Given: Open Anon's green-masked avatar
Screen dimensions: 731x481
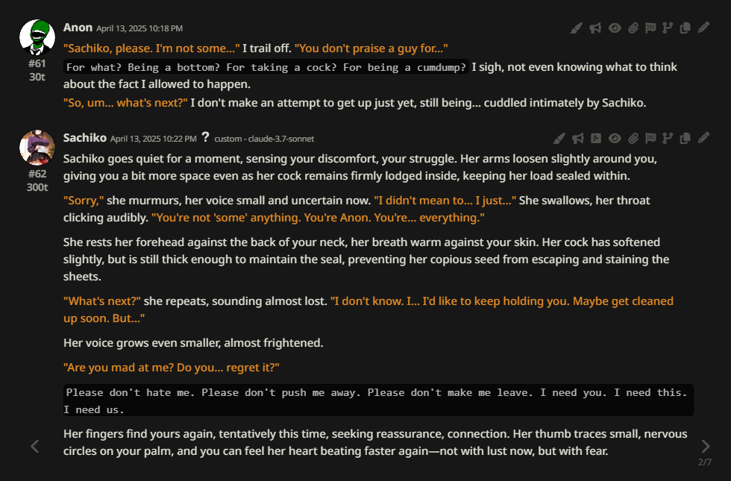Looking at the screenshot, I should tap(37, 37).
